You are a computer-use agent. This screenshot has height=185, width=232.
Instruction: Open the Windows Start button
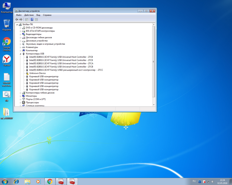(x=5, y=182)
